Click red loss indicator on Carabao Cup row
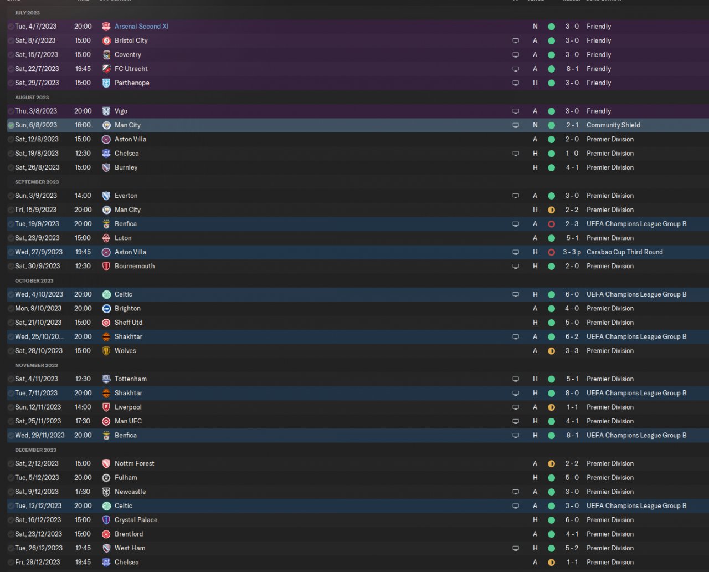Viewport: 709px width, 572px height. [551, 252]
